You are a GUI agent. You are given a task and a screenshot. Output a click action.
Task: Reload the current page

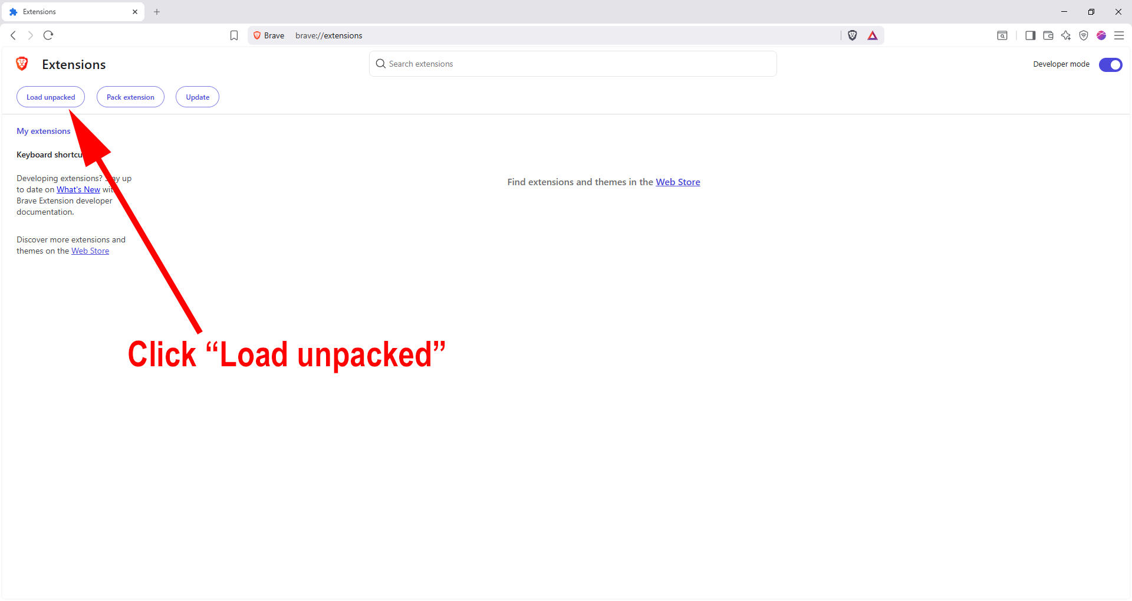coord(48,35)
